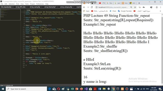Screen dimensions: 163x91
Task: Click the cloud download extension icon
Action: 140,7
